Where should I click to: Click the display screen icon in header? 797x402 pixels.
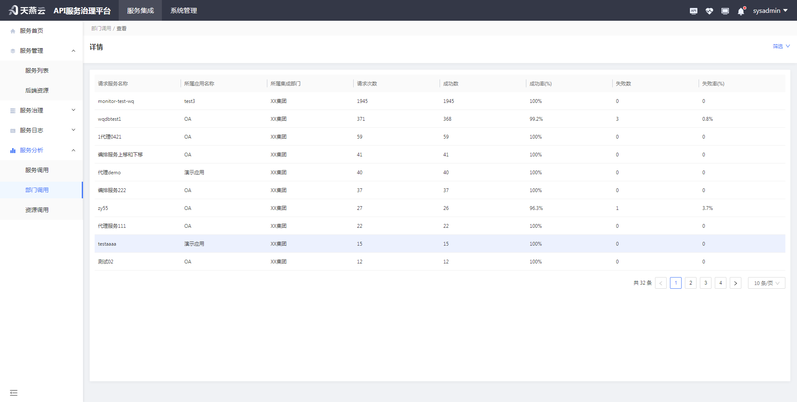click(725, 11)
